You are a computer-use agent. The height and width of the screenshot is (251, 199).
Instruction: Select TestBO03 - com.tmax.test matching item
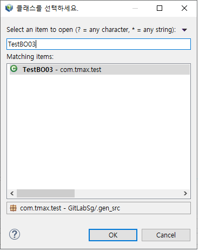[x=99, y=69]
